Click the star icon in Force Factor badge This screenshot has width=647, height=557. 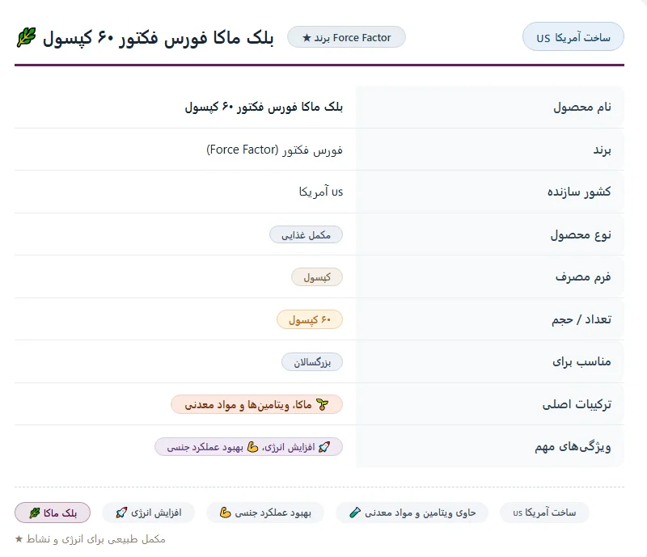(307, 38)
